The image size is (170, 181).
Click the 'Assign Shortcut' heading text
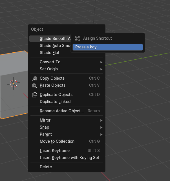click(x=98, y=38)
